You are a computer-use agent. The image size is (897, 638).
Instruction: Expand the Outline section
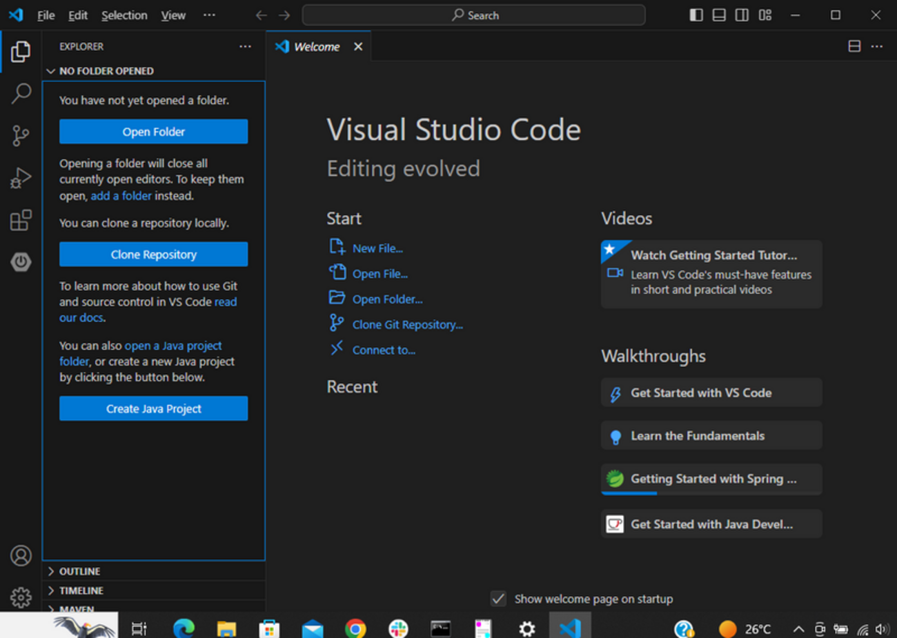[x=79, y=571]
